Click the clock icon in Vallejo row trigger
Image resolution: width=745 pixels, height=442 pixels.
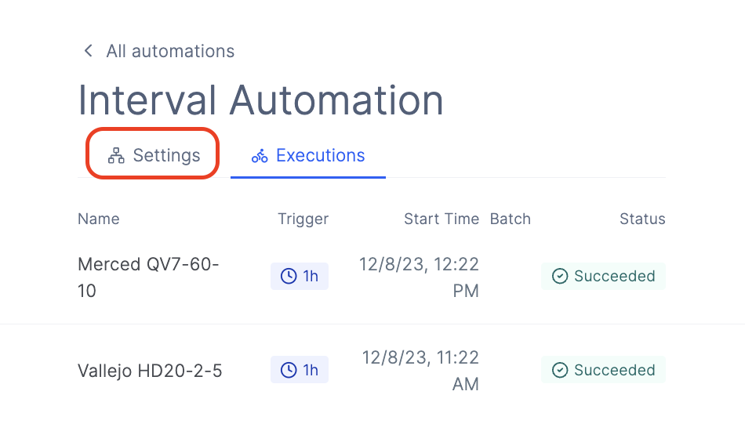click(x=289, y=370)
